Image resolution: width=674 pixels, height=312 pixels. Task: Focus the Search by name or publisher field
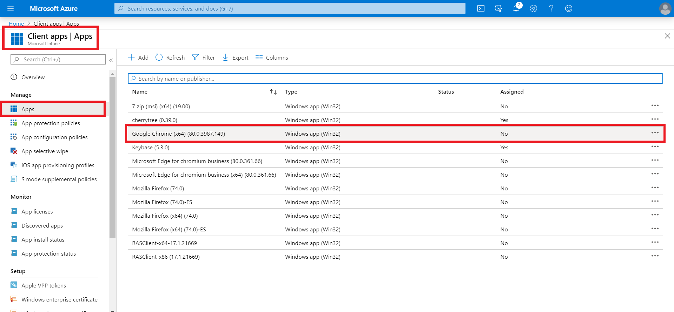click(x=395, y=79)
